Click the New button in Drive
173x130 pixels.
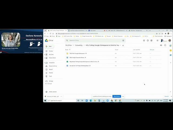click(49, 46)
